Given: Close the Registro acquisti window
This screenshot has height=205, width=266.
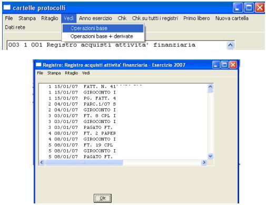Looking at the screenshot, I should coord(233,65).
